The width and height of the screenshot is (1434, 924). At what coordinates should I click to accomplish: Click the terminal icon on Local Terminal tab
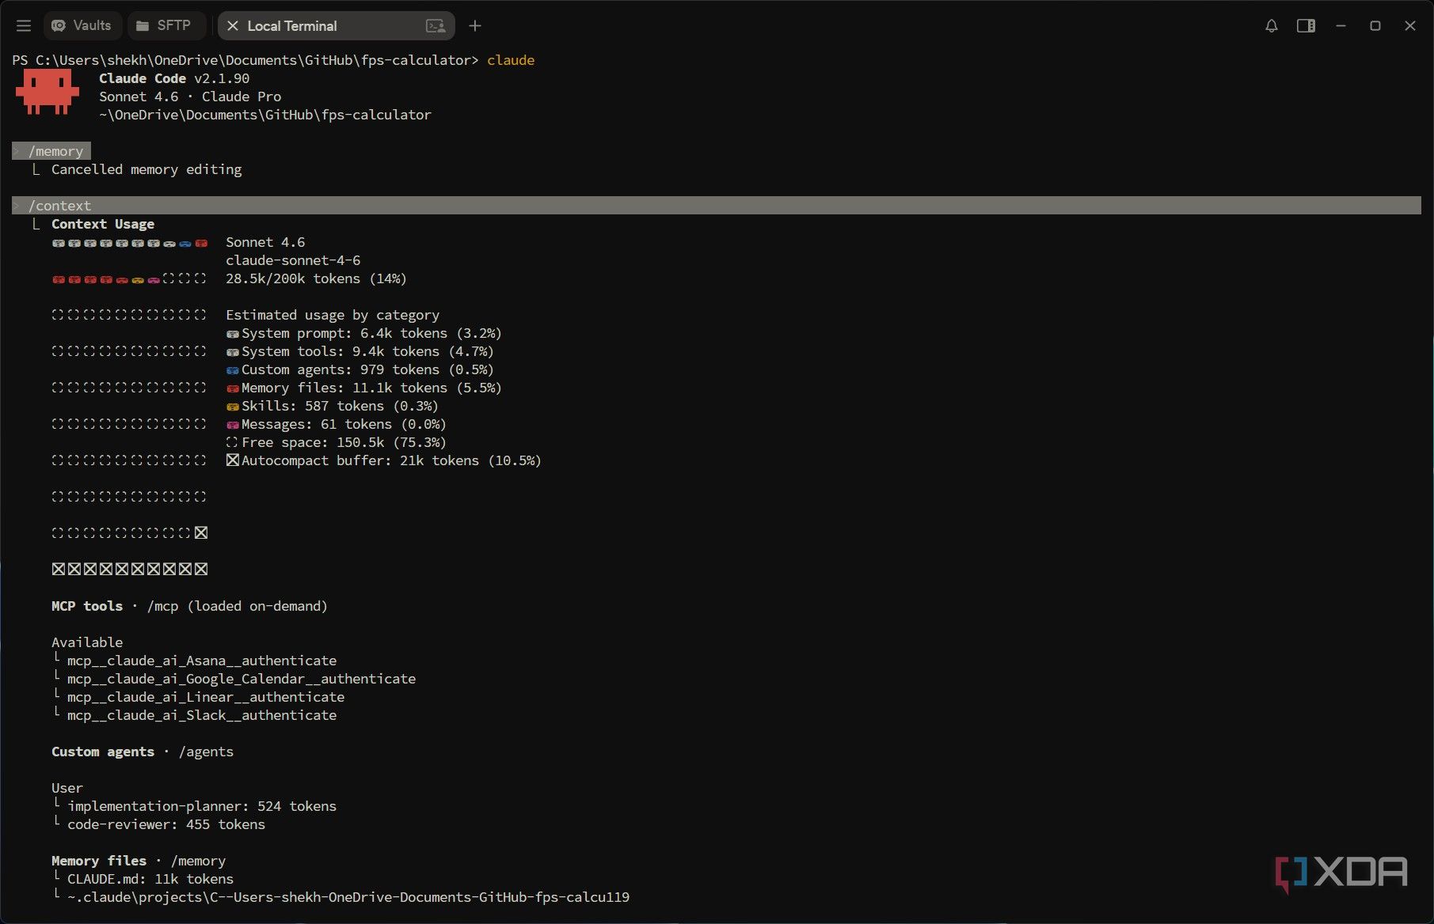[x=436, y=26]
